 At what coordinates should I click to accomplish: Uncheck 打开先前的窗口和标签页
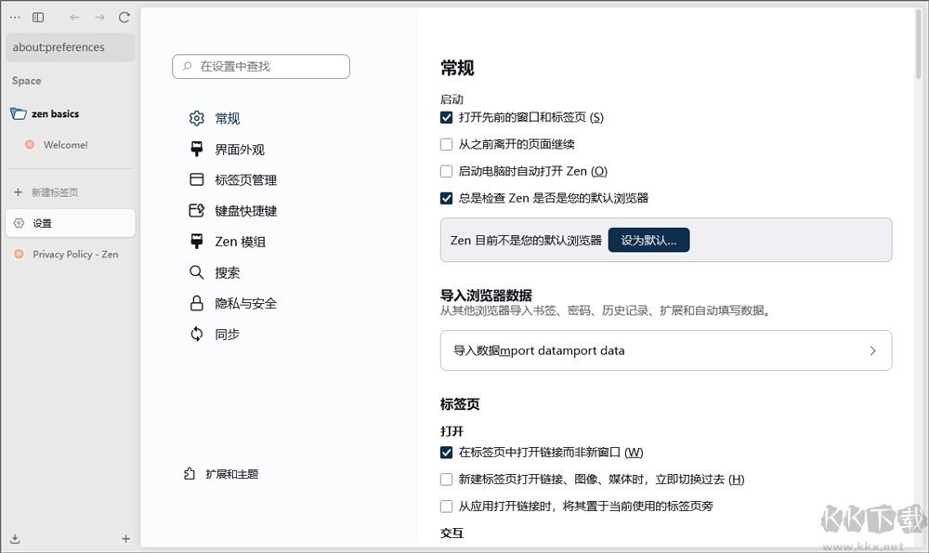coord(447,117)
